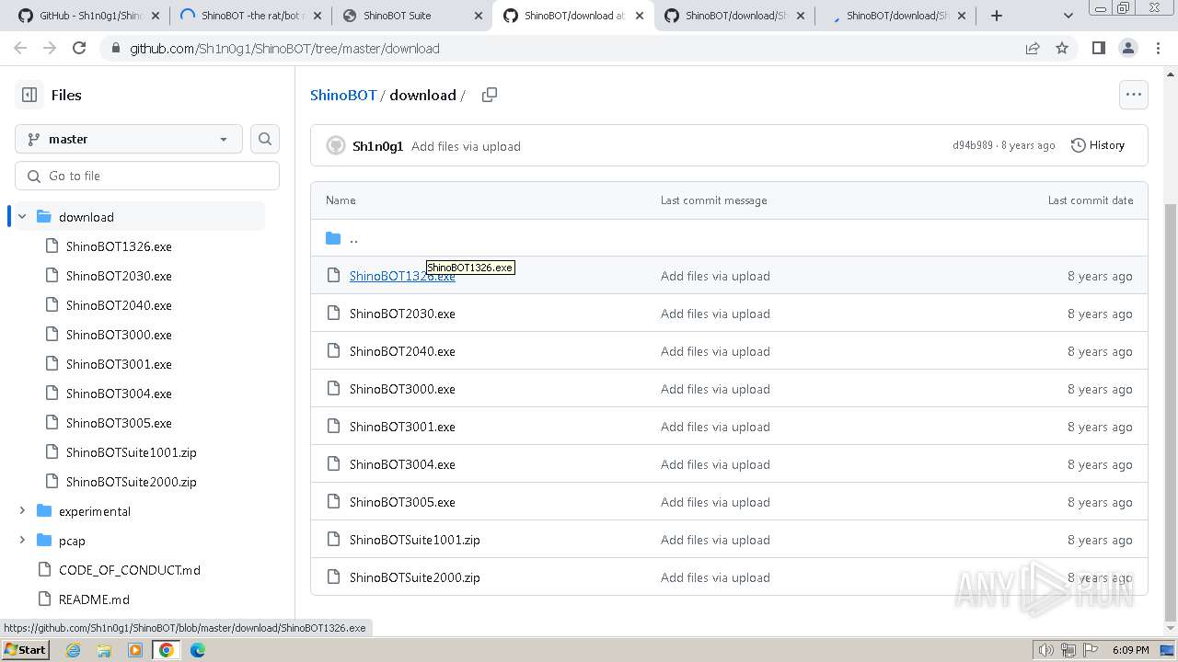This screenshot has width=1178, height=662.
Task: Open latest commit message 'Add files via upload'
Action: pyautogui.click(x=466, y=146)
